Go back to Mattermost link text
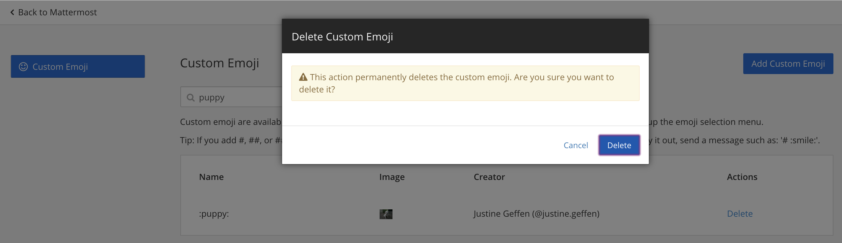The image size is (842, 243). pyautogui.click(x=57, y=12)
